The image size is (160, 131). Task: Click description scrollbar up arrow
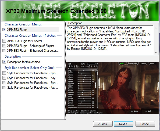point(156,28)
